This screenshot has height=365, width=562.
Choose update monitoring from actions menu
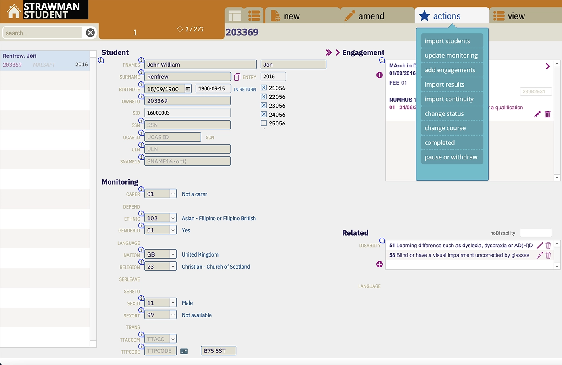point(452,55)
